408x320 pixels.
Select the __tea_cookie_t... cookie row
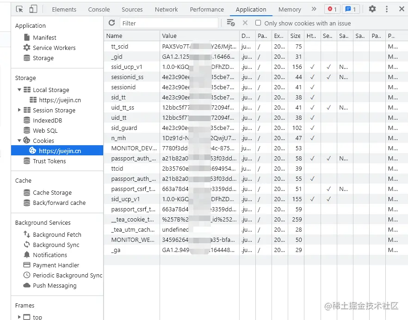tap(256, 219)
